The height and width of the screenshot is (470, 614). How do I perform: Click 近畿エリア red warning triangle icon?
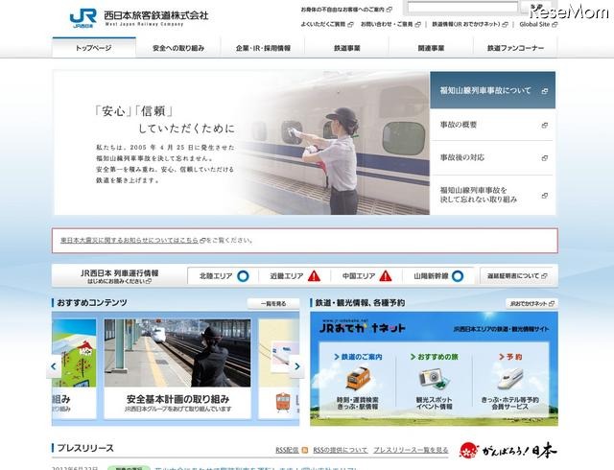pos(314,276)
